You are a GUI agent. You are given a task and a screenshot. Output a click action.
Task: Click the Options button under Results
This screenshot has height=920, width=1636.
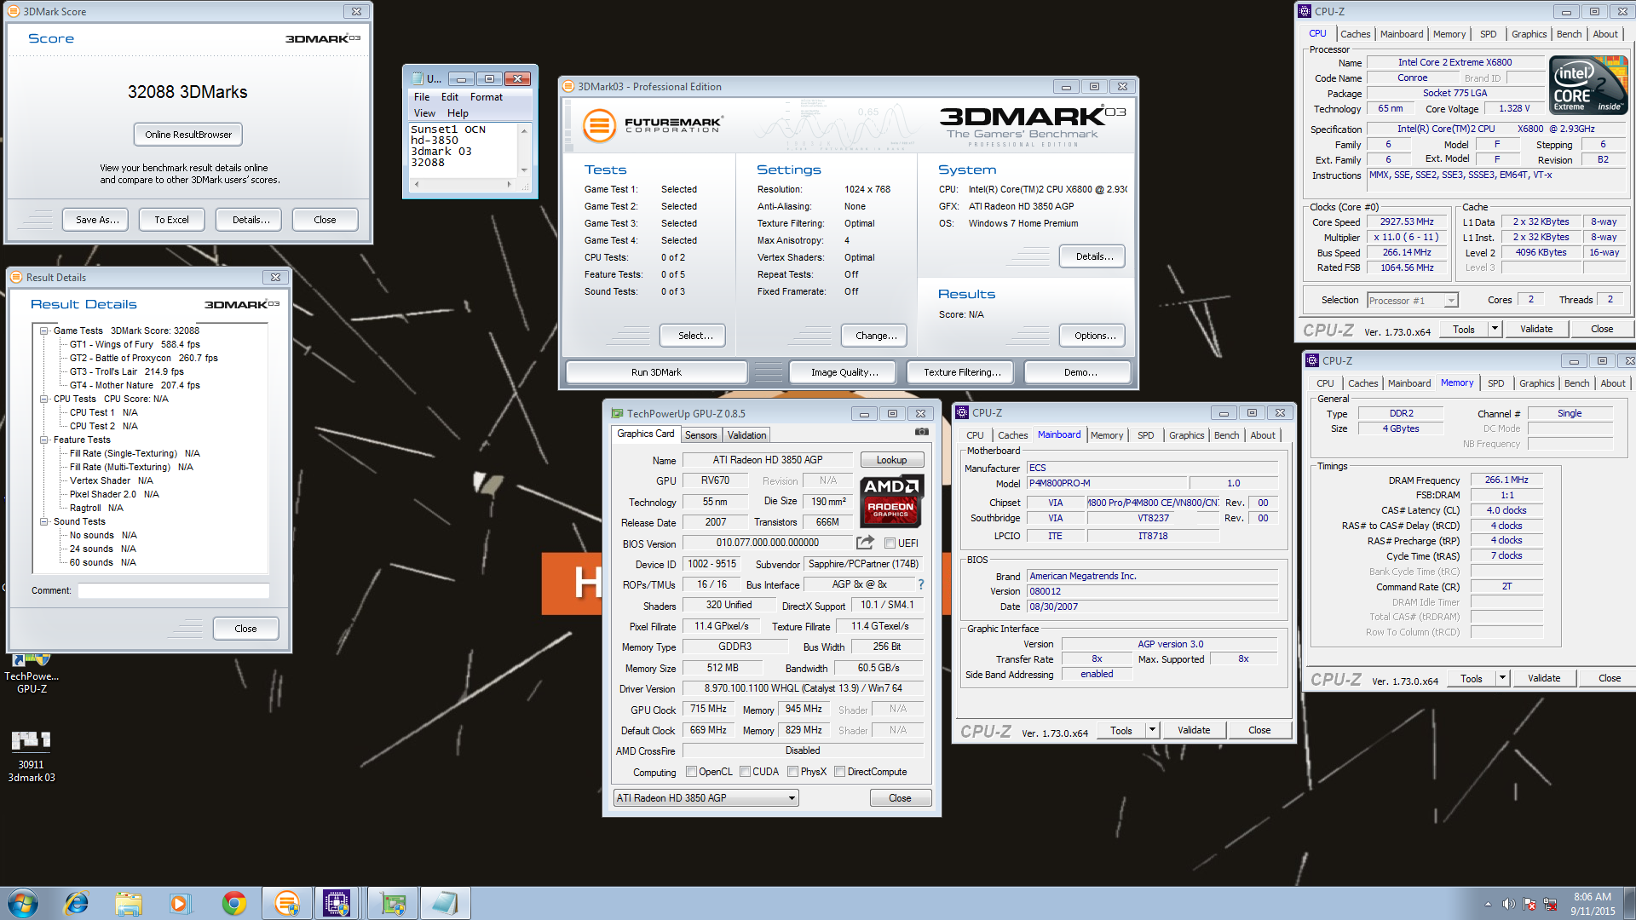1094,336
